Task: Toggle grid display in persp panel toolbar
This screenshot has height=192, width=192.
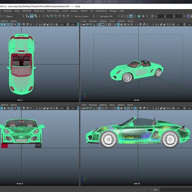Action: (99, 24)
